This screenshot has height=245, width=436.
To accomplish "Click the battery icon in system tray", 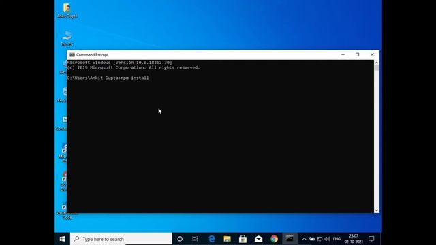I will 312,239.
